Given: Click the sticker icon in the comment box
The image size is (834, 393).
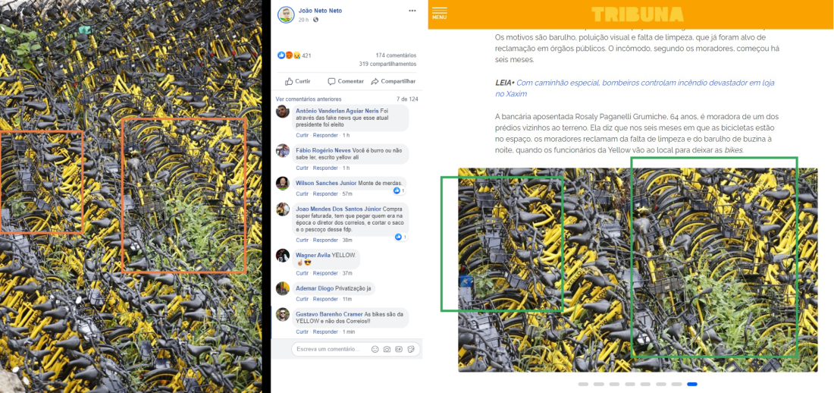Looking at the screenshot, I should [x=411, y=349].
